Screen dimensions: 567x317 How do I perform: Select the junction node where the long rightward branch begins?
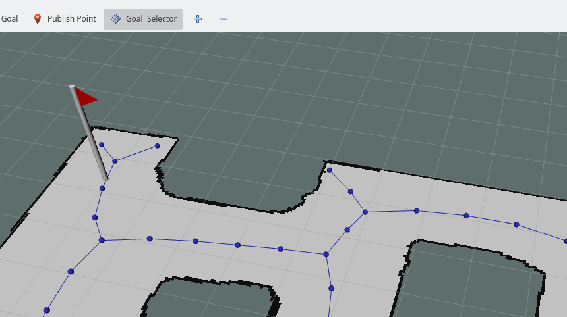tap(365, 212)
